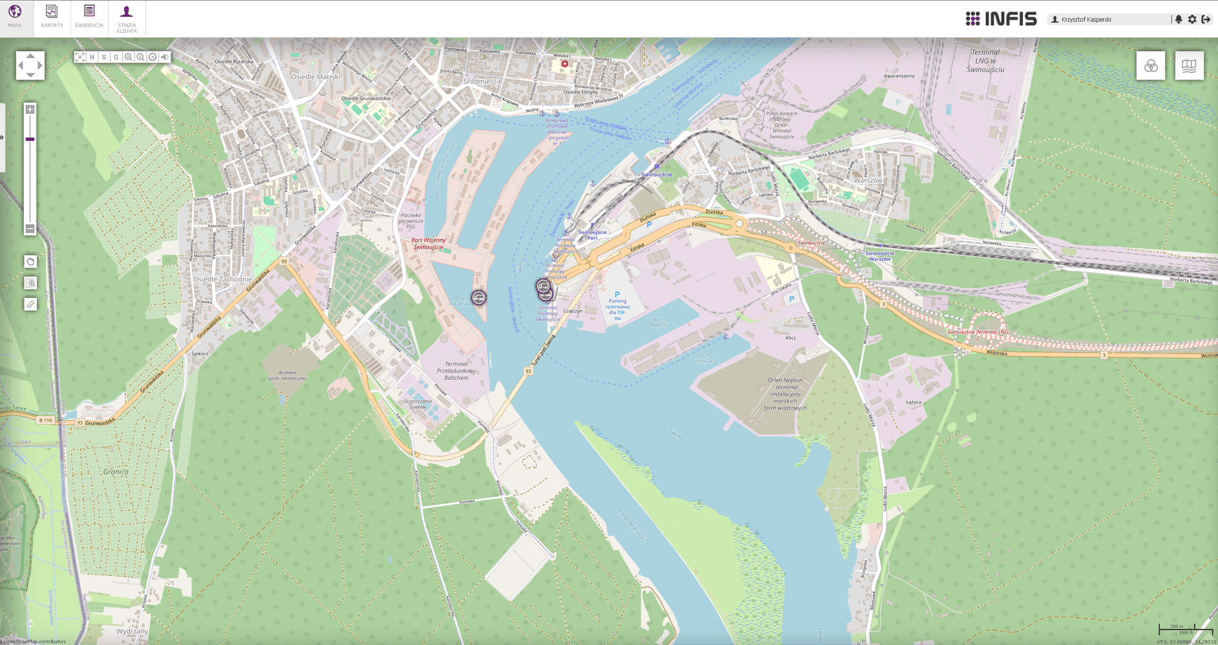Pan the map right with arrow
1218x645 pixels.
tap(40, 65)
